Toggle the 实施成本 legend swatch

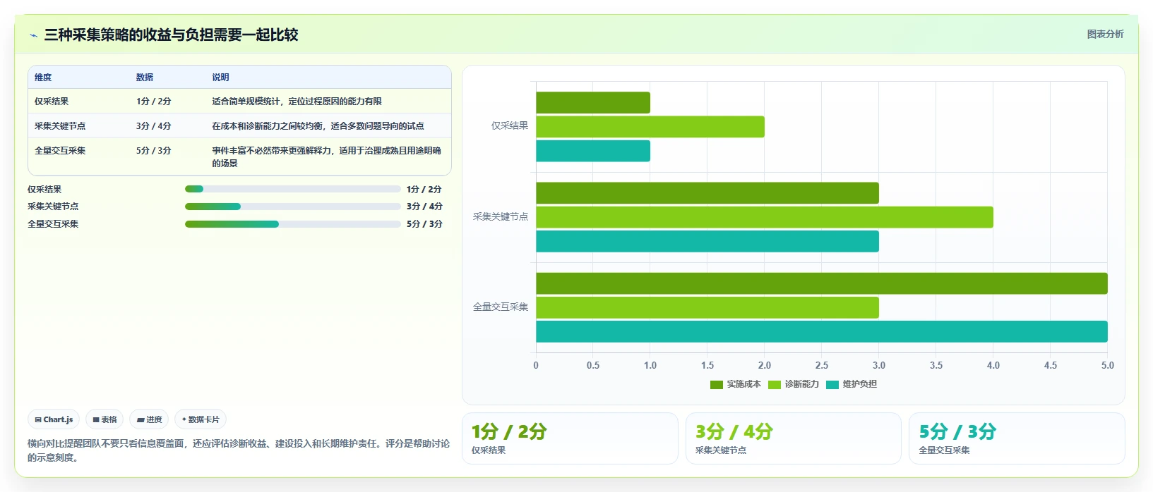pyautogui.click(x=717, y=385)
